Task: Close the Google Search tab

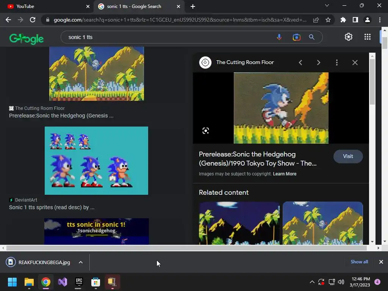Action: coord(178,6)
